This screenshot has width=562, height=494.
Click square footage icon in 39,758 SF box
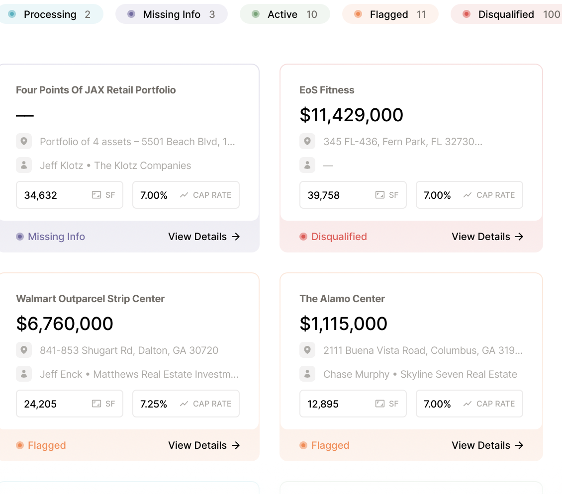tap(380, 195)
